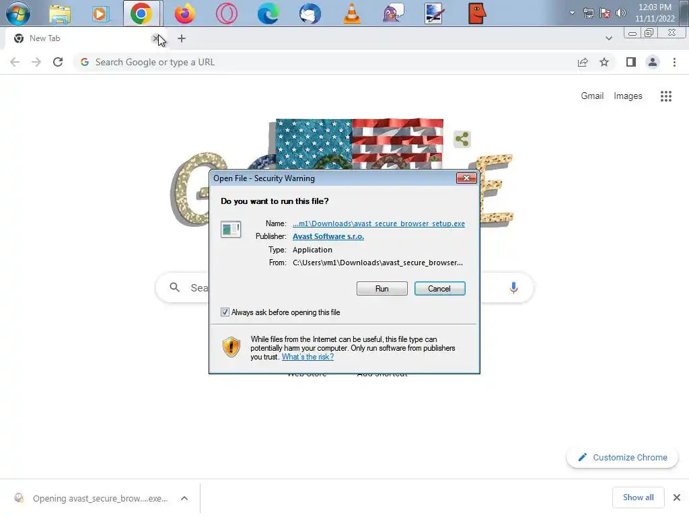Viewport: 689px width, 517px height.
Task: Open the Chrome profile avatar menu
Action: coord(653,62)
